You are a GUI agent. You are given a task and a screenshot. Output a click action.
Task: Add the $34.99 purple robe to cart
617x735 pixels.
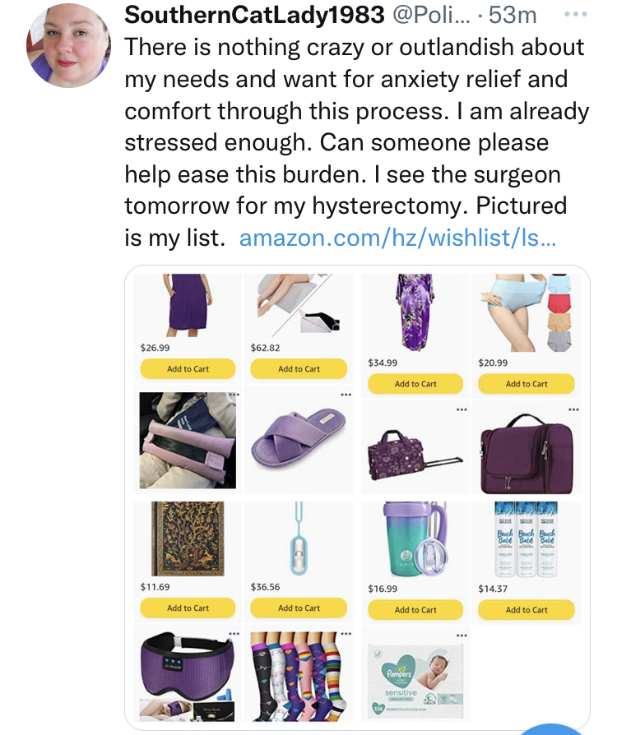[x=415, y=384]
